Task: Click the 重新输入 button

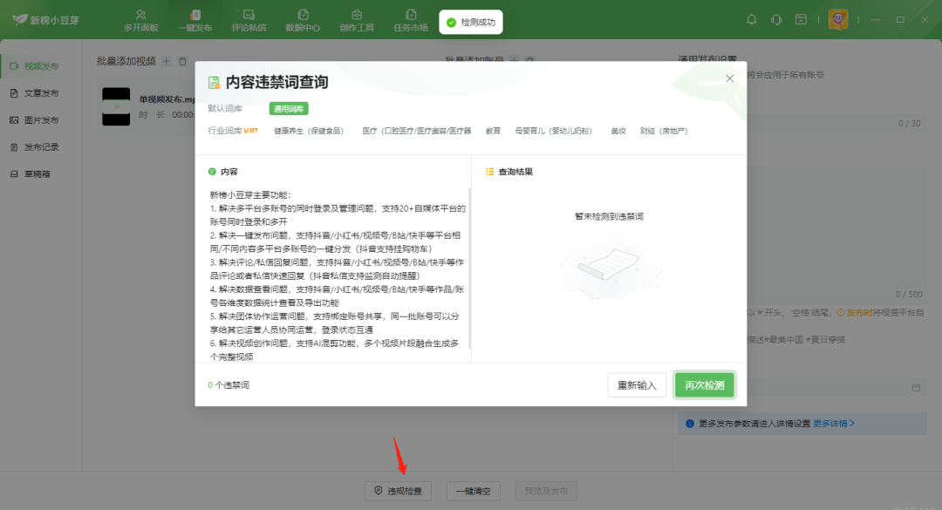Action: 637,385
